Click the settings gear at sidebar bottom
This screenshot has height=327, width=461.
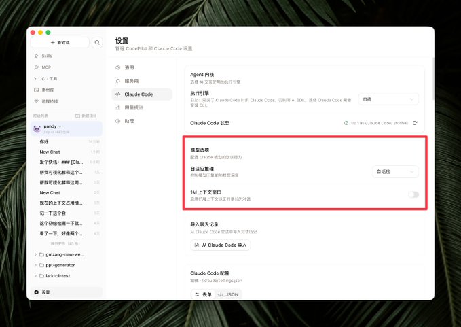point(37,292)
